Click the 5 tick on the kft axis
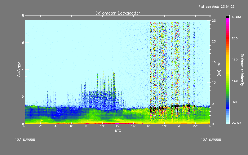This screenshot has height=155, width=248. pyautogui.click(x=213, y=103)
